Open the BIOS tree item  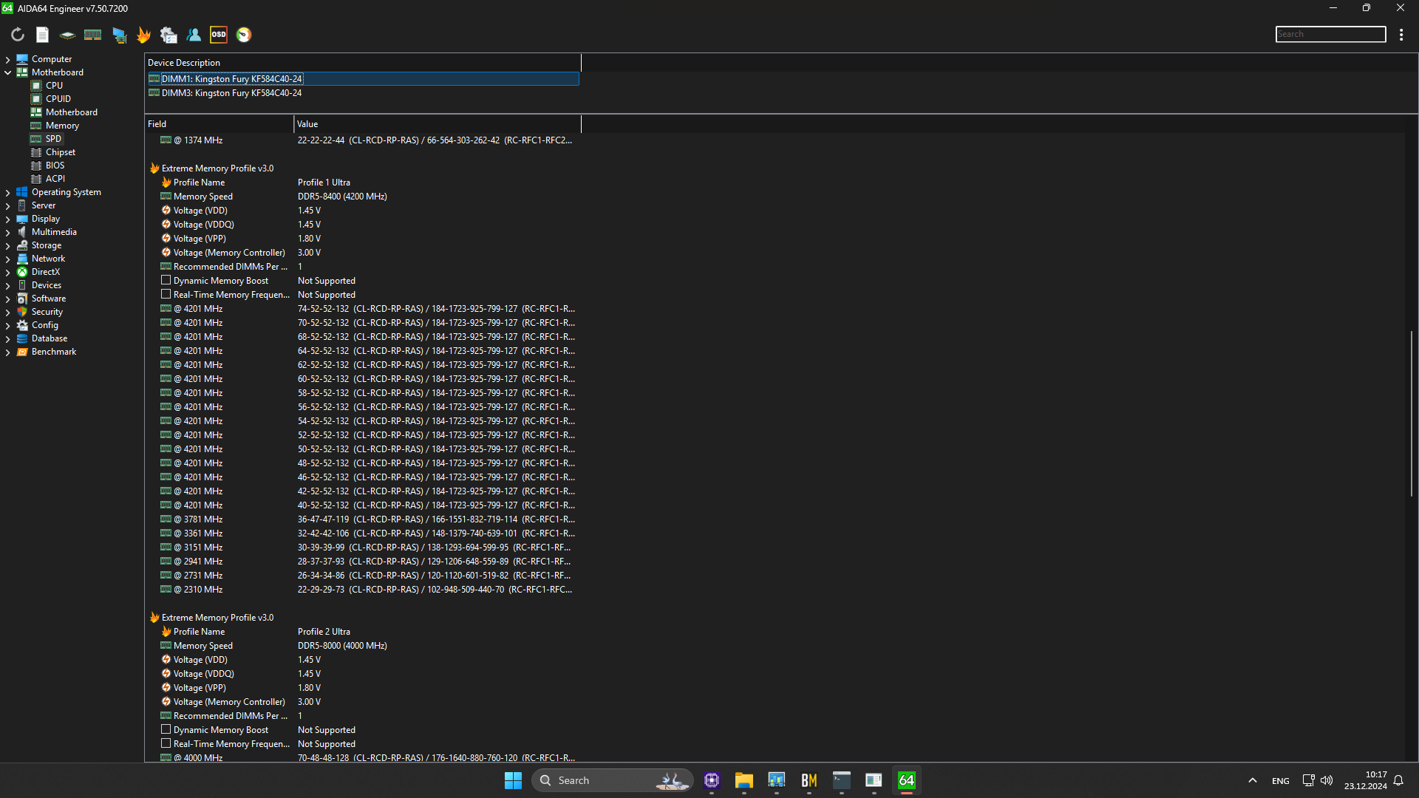pyautogui.click(x=55, y=166)
